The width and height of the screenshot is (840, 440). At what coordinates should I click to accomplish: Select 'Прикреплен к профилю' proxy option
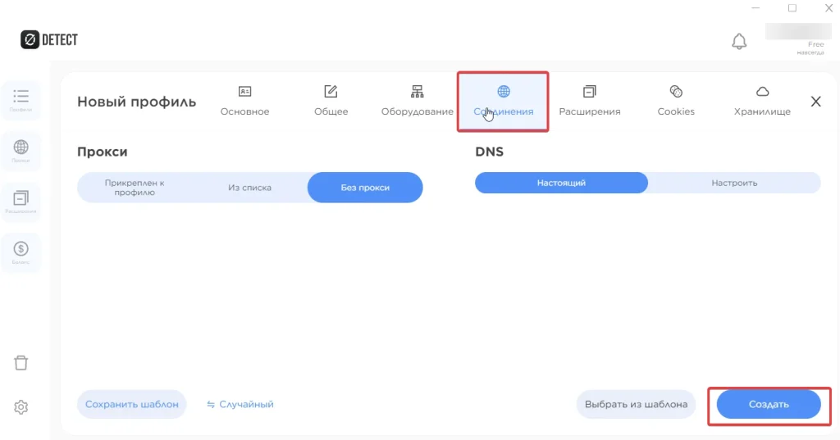(135, 188)
